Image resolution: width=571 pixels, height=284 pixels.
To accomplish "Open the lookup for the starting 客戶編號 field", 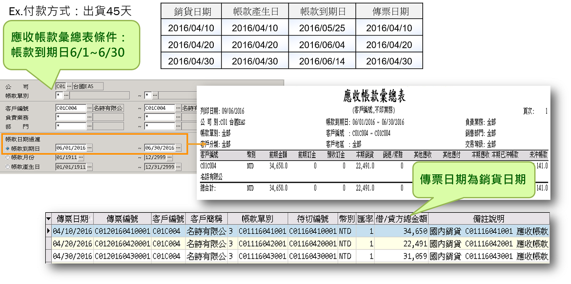I will click(x=90, y=108).
